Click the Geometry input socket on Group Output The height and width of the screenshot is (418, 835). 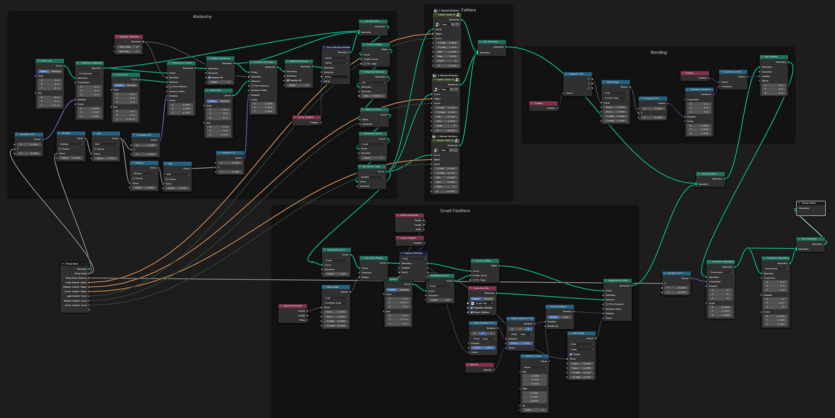(797, 208)
